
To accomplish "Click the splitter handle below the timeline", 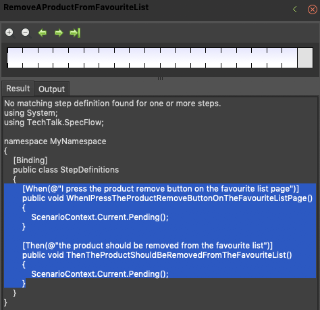I will (x=160, y=79).
